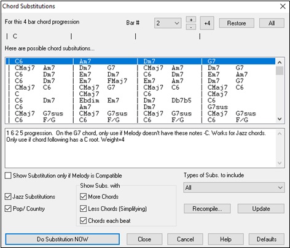Image resolution: width=290 pixels, height=248 pixels.
Task: Select row containing Em7 FMaj7
Action: click(141, 81)
